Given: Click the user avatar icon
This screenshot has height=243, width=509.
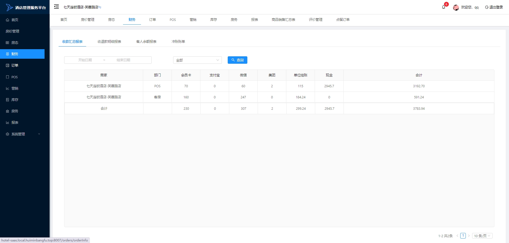Looking at the screenshot, I should click(x=456, y=7).
